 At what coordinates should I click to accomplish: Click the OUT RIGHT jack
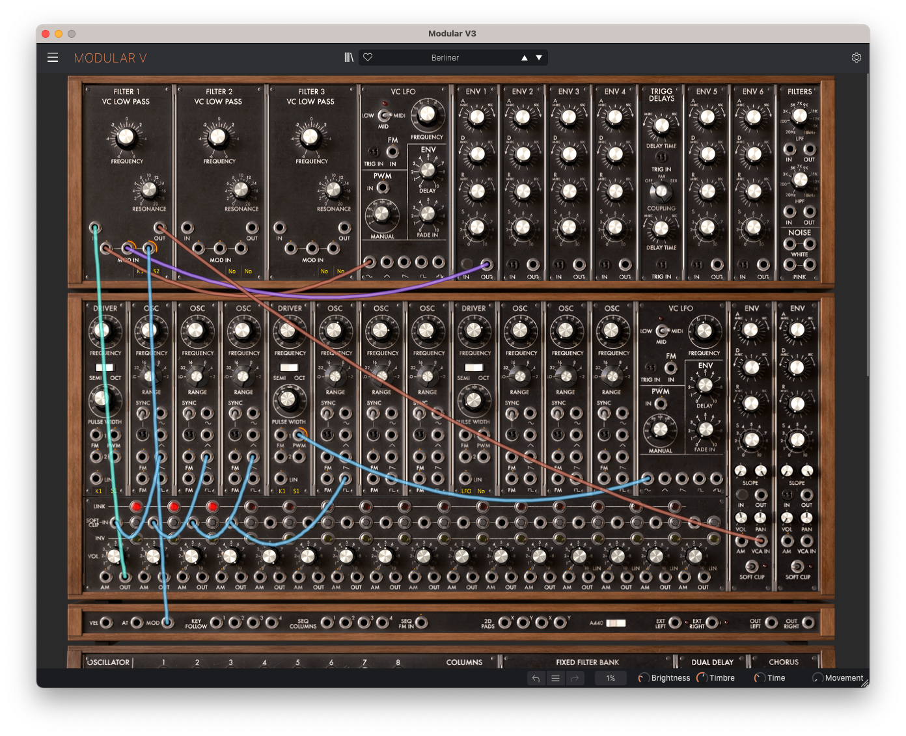[x=808, y=623]
